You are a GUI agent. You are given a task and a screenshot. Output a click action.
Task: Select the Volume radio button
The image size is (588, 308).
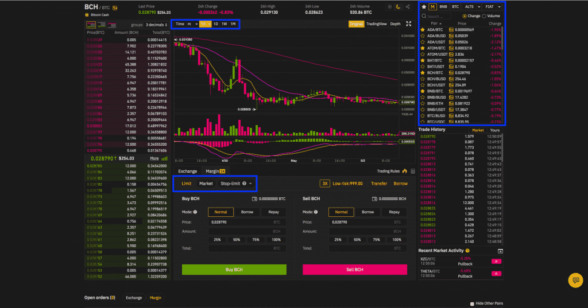click(483, 16)
